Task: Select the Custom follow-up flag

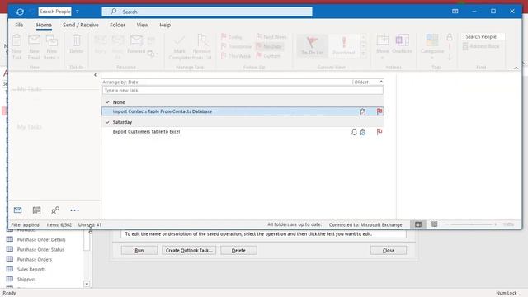Action: pyautogui.click(x=268, y=56)
